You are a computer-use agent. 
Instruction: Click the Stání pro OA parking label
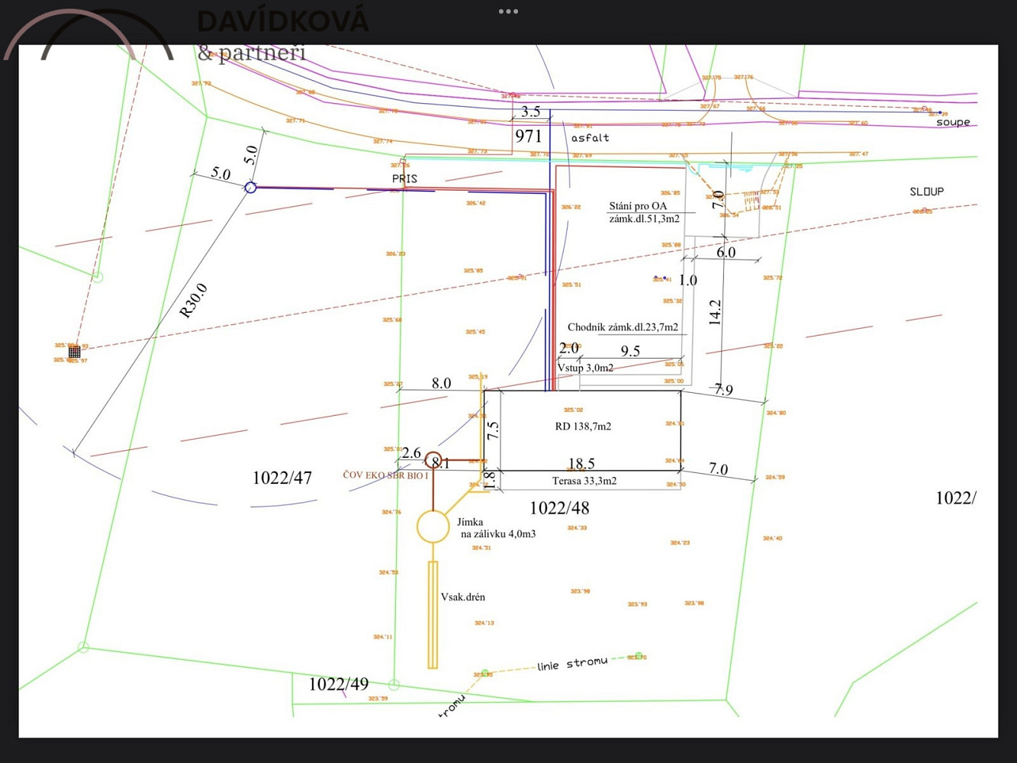tap(638, 206)
